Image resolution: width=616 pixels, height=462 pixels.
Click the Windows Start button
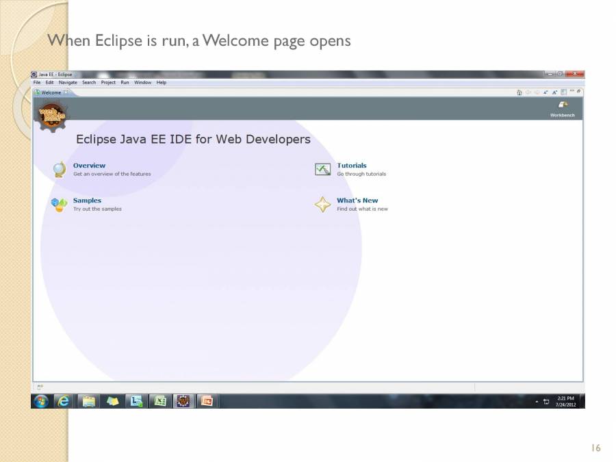tap(40, 402)
